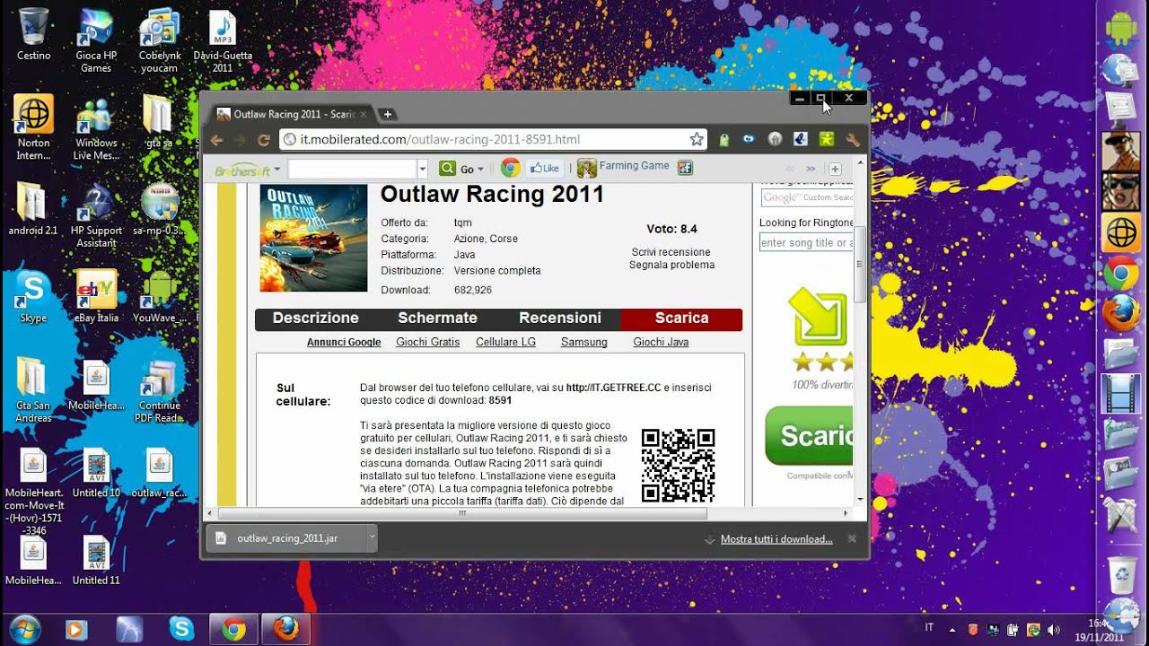
Task: Open the Brothersoft search box dropdown arrow
Action: point(422,169)
